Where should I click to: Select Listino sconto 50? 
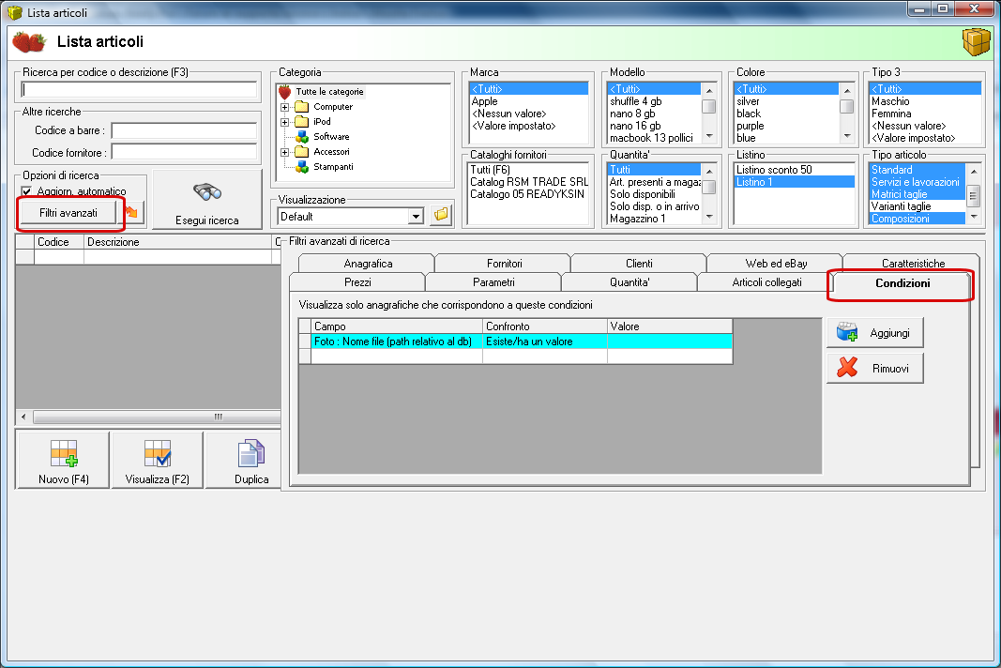795,170
